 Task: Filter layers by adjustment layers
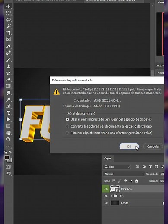coord(144,167)
